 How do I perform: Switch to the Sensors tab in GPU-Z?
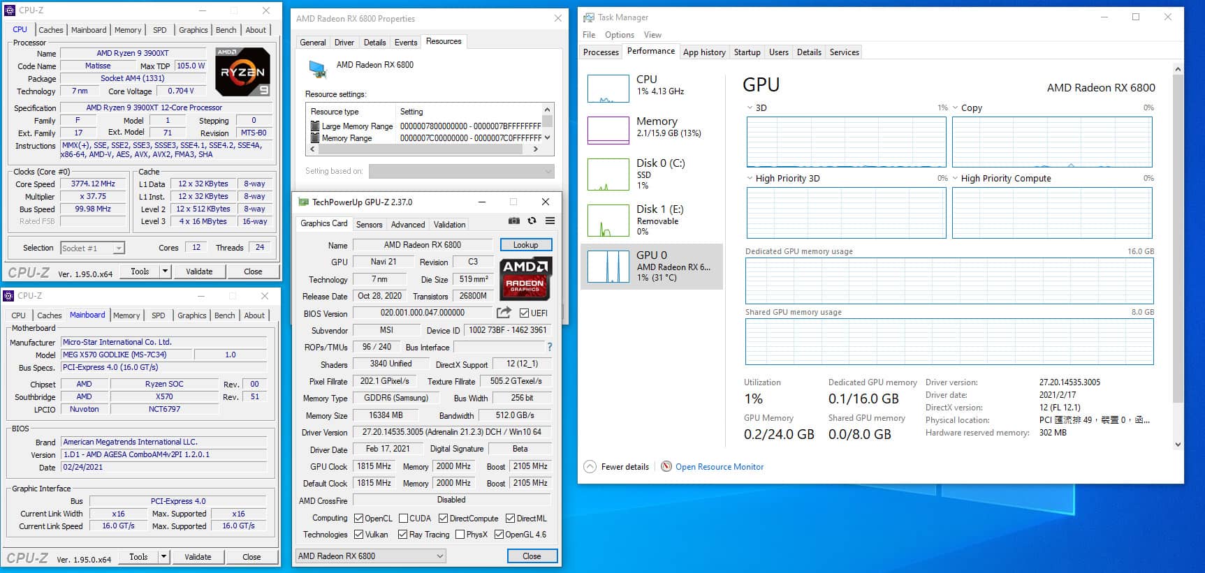point(369,225)
